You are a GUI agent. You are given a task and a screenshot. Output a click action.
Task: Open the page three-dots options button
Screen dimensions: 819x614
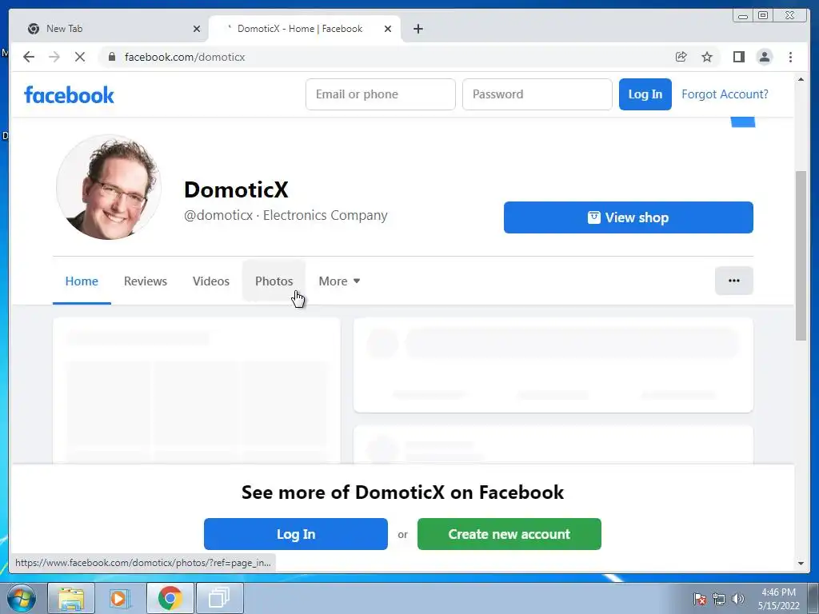click(x=734, y=281)
